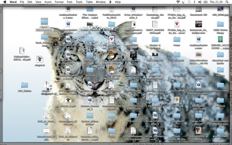The width and height of the screenshot is (232, 145).
Task: Select the neues.mp3 music file icon
Action: (133, 55)
